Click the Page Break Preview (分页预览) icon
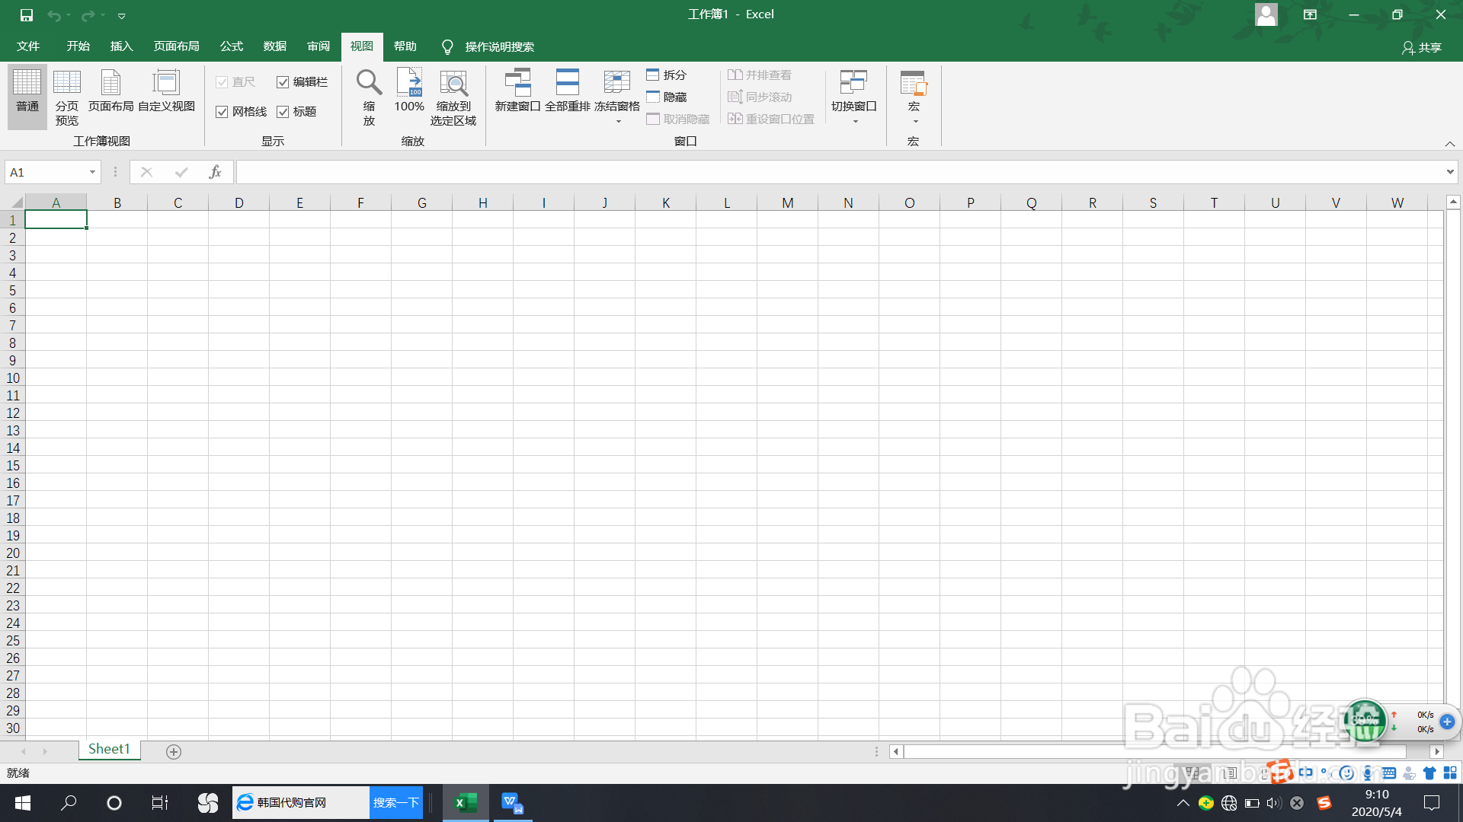The height and width of the screenshot is (822, 1463). pos(66,84)
